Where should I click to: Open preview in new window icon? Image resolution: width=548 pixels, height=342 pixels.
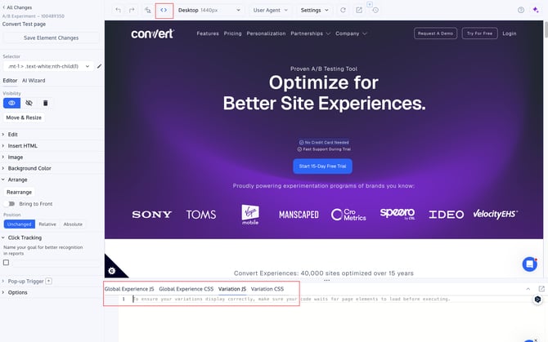359,10
